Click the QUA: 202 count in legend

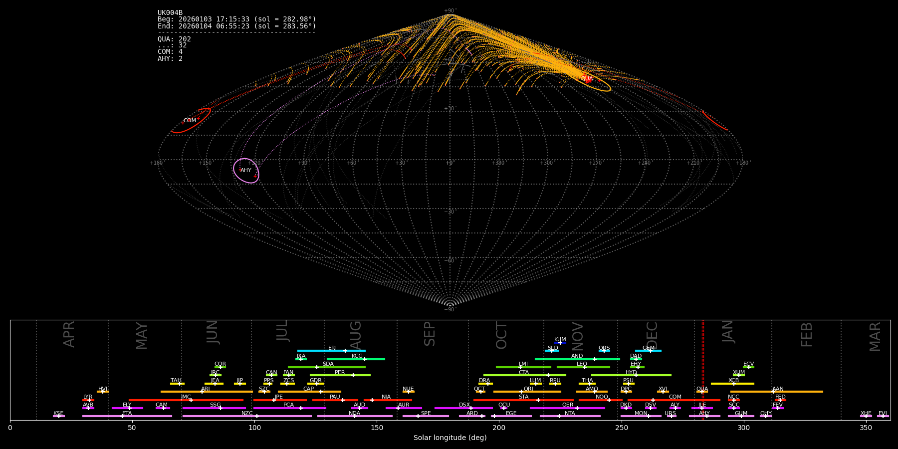(174, 39)
